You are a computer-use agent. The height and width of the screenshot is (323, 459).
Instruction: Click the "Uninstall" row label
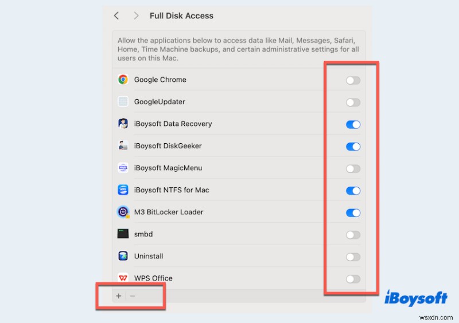pos(149,257)
